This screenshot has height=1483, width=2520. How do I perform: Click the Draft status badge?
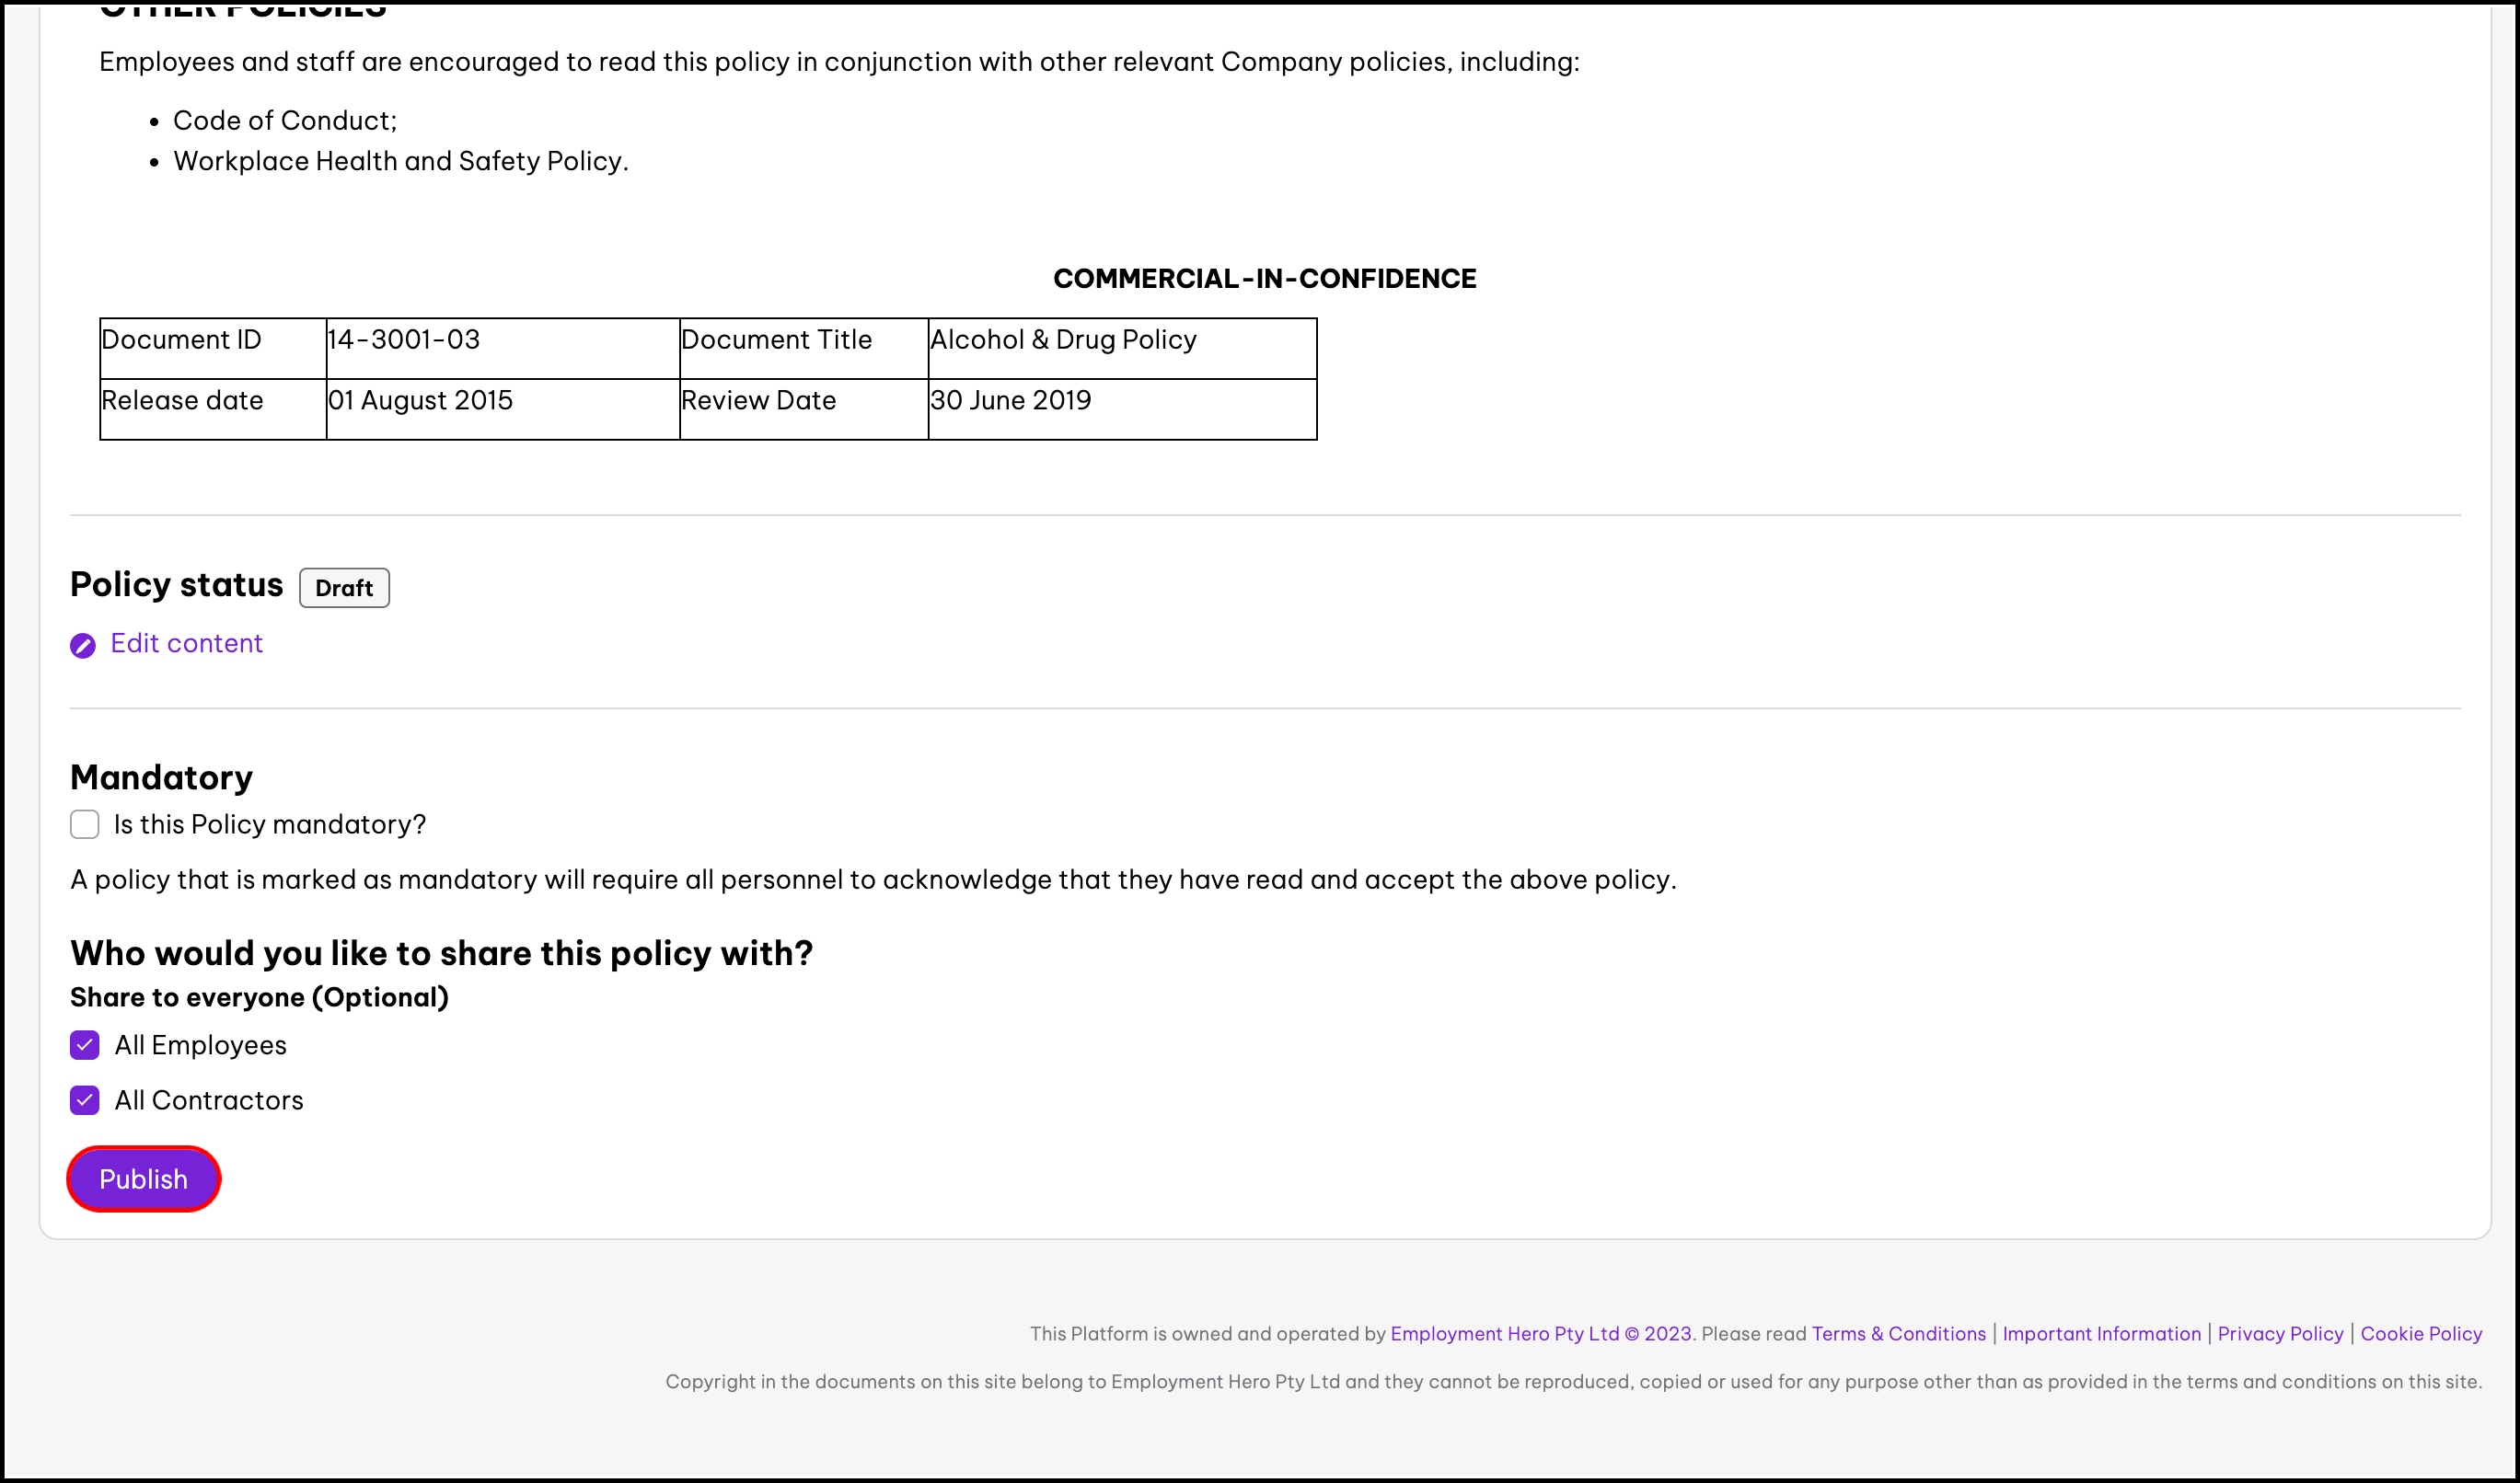pos(344,588)
